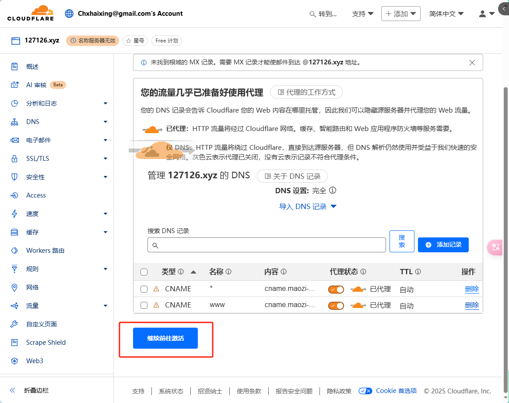Click the 规则 filter icon

[14, 269]
